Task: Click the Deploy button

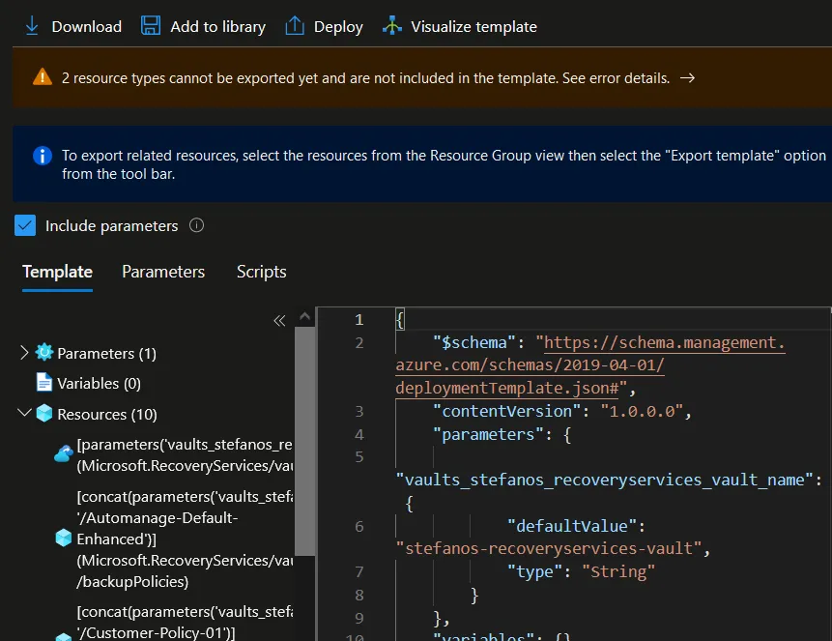Action: pos(325,26)
